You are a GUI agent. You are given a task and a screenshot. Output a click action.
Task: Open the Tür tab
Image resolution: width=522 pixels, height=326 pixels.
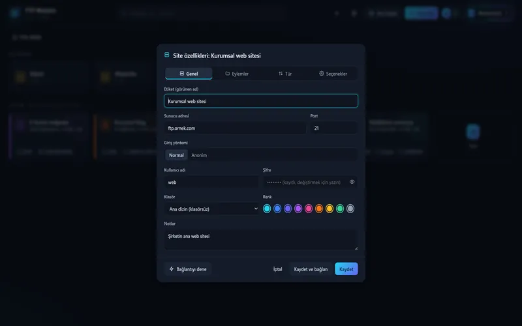pyautogui.click(x=285, y=74)
